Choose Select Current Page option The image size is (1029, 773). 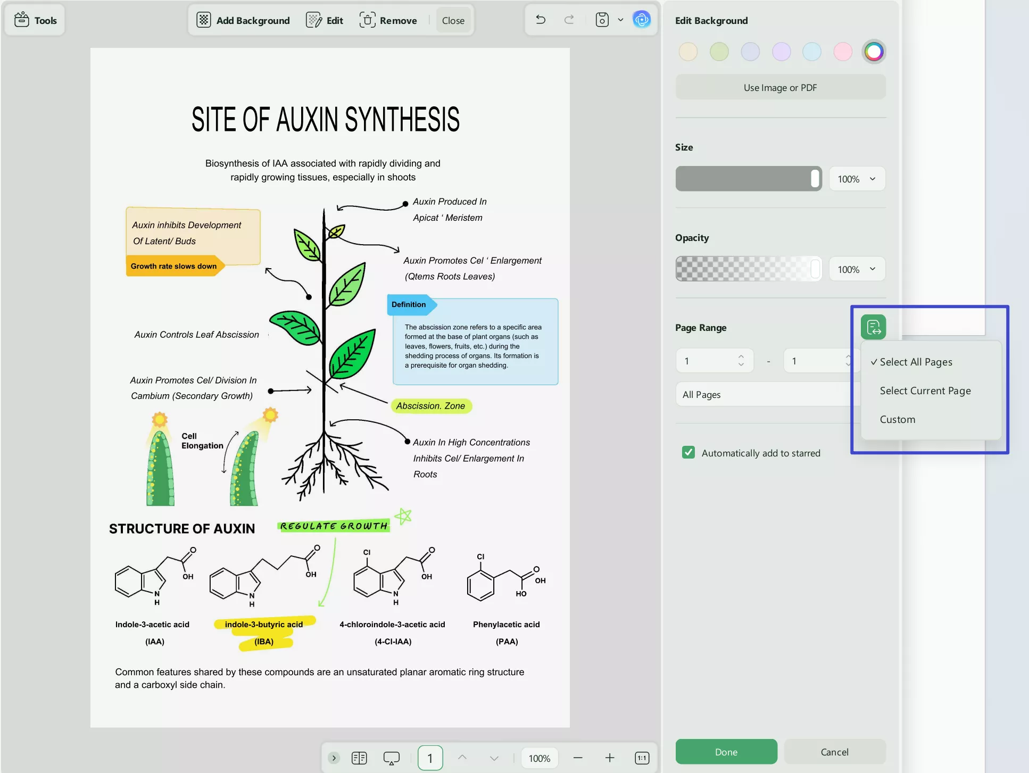[x=925, y=391]
